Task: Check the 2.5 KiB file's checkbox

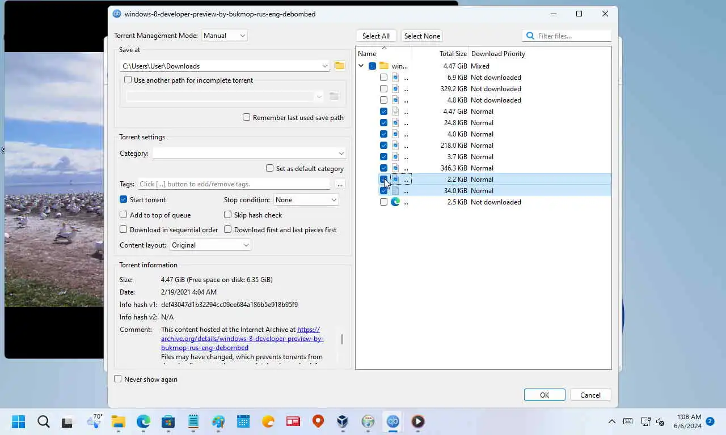Action: point(384,202)
